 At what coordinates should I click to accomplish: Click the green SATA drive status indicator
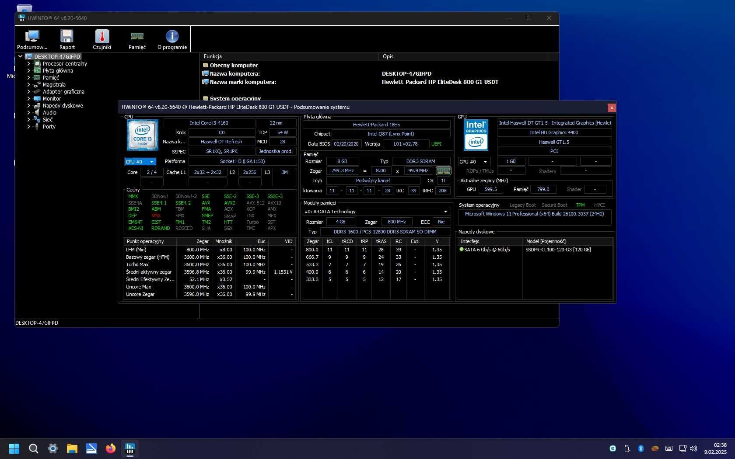461,250
